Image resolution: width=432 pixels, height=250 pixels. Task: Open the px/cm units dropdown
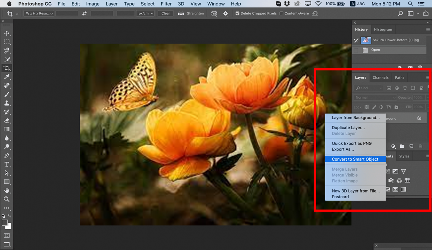coord(145,13)
